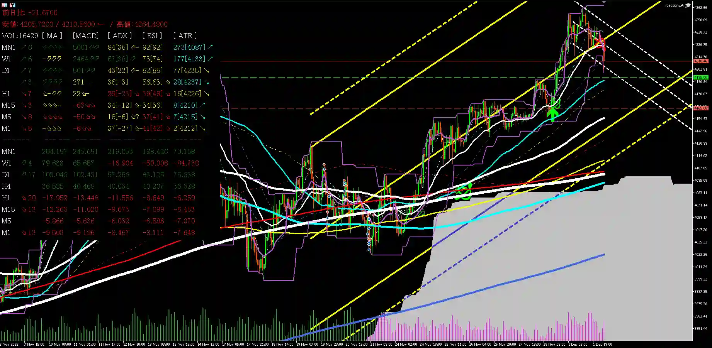This screenshot has width=712, height=348.
Task: Click the 4262.66 value on price scale
Action: click(x=700, y=8)
